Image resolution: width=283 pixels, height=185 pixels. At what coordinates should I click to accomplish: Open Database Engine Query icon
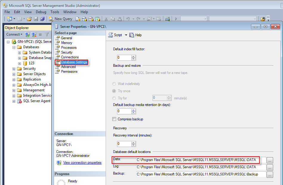click(x=78, y=19)
